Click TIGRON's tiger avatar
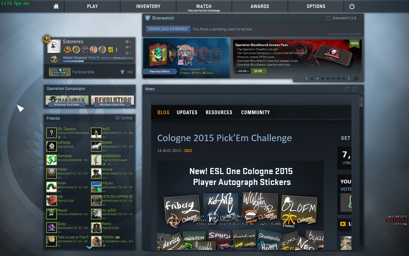This screenshot has height=256, width=409. pyautogui.click(x=96, y=241)
